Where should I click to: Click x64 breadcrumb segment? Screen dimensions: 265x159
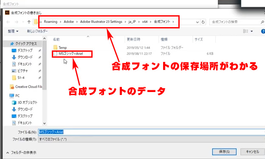(145, 22)
